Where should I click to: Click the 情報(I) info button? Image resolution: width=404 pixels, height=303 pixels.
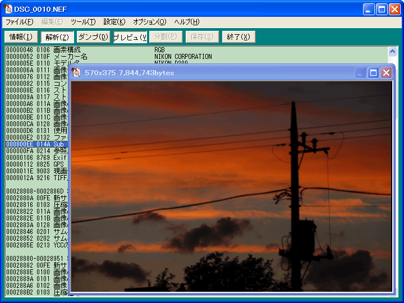(x=21, y=37)
